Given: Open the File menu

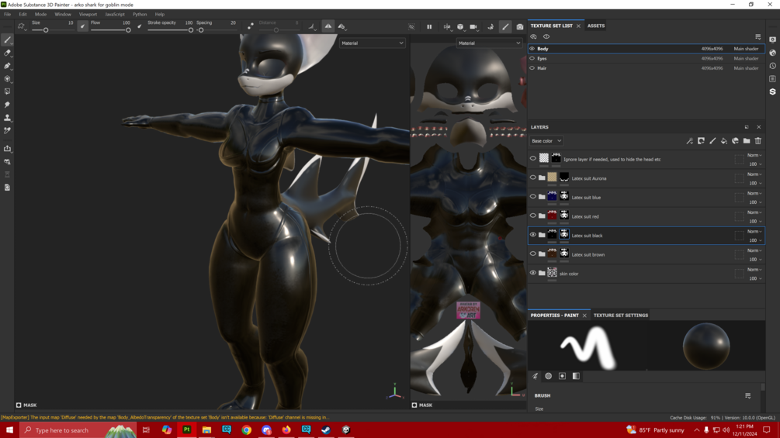Looking at the screenshot, I should point(8,15).
